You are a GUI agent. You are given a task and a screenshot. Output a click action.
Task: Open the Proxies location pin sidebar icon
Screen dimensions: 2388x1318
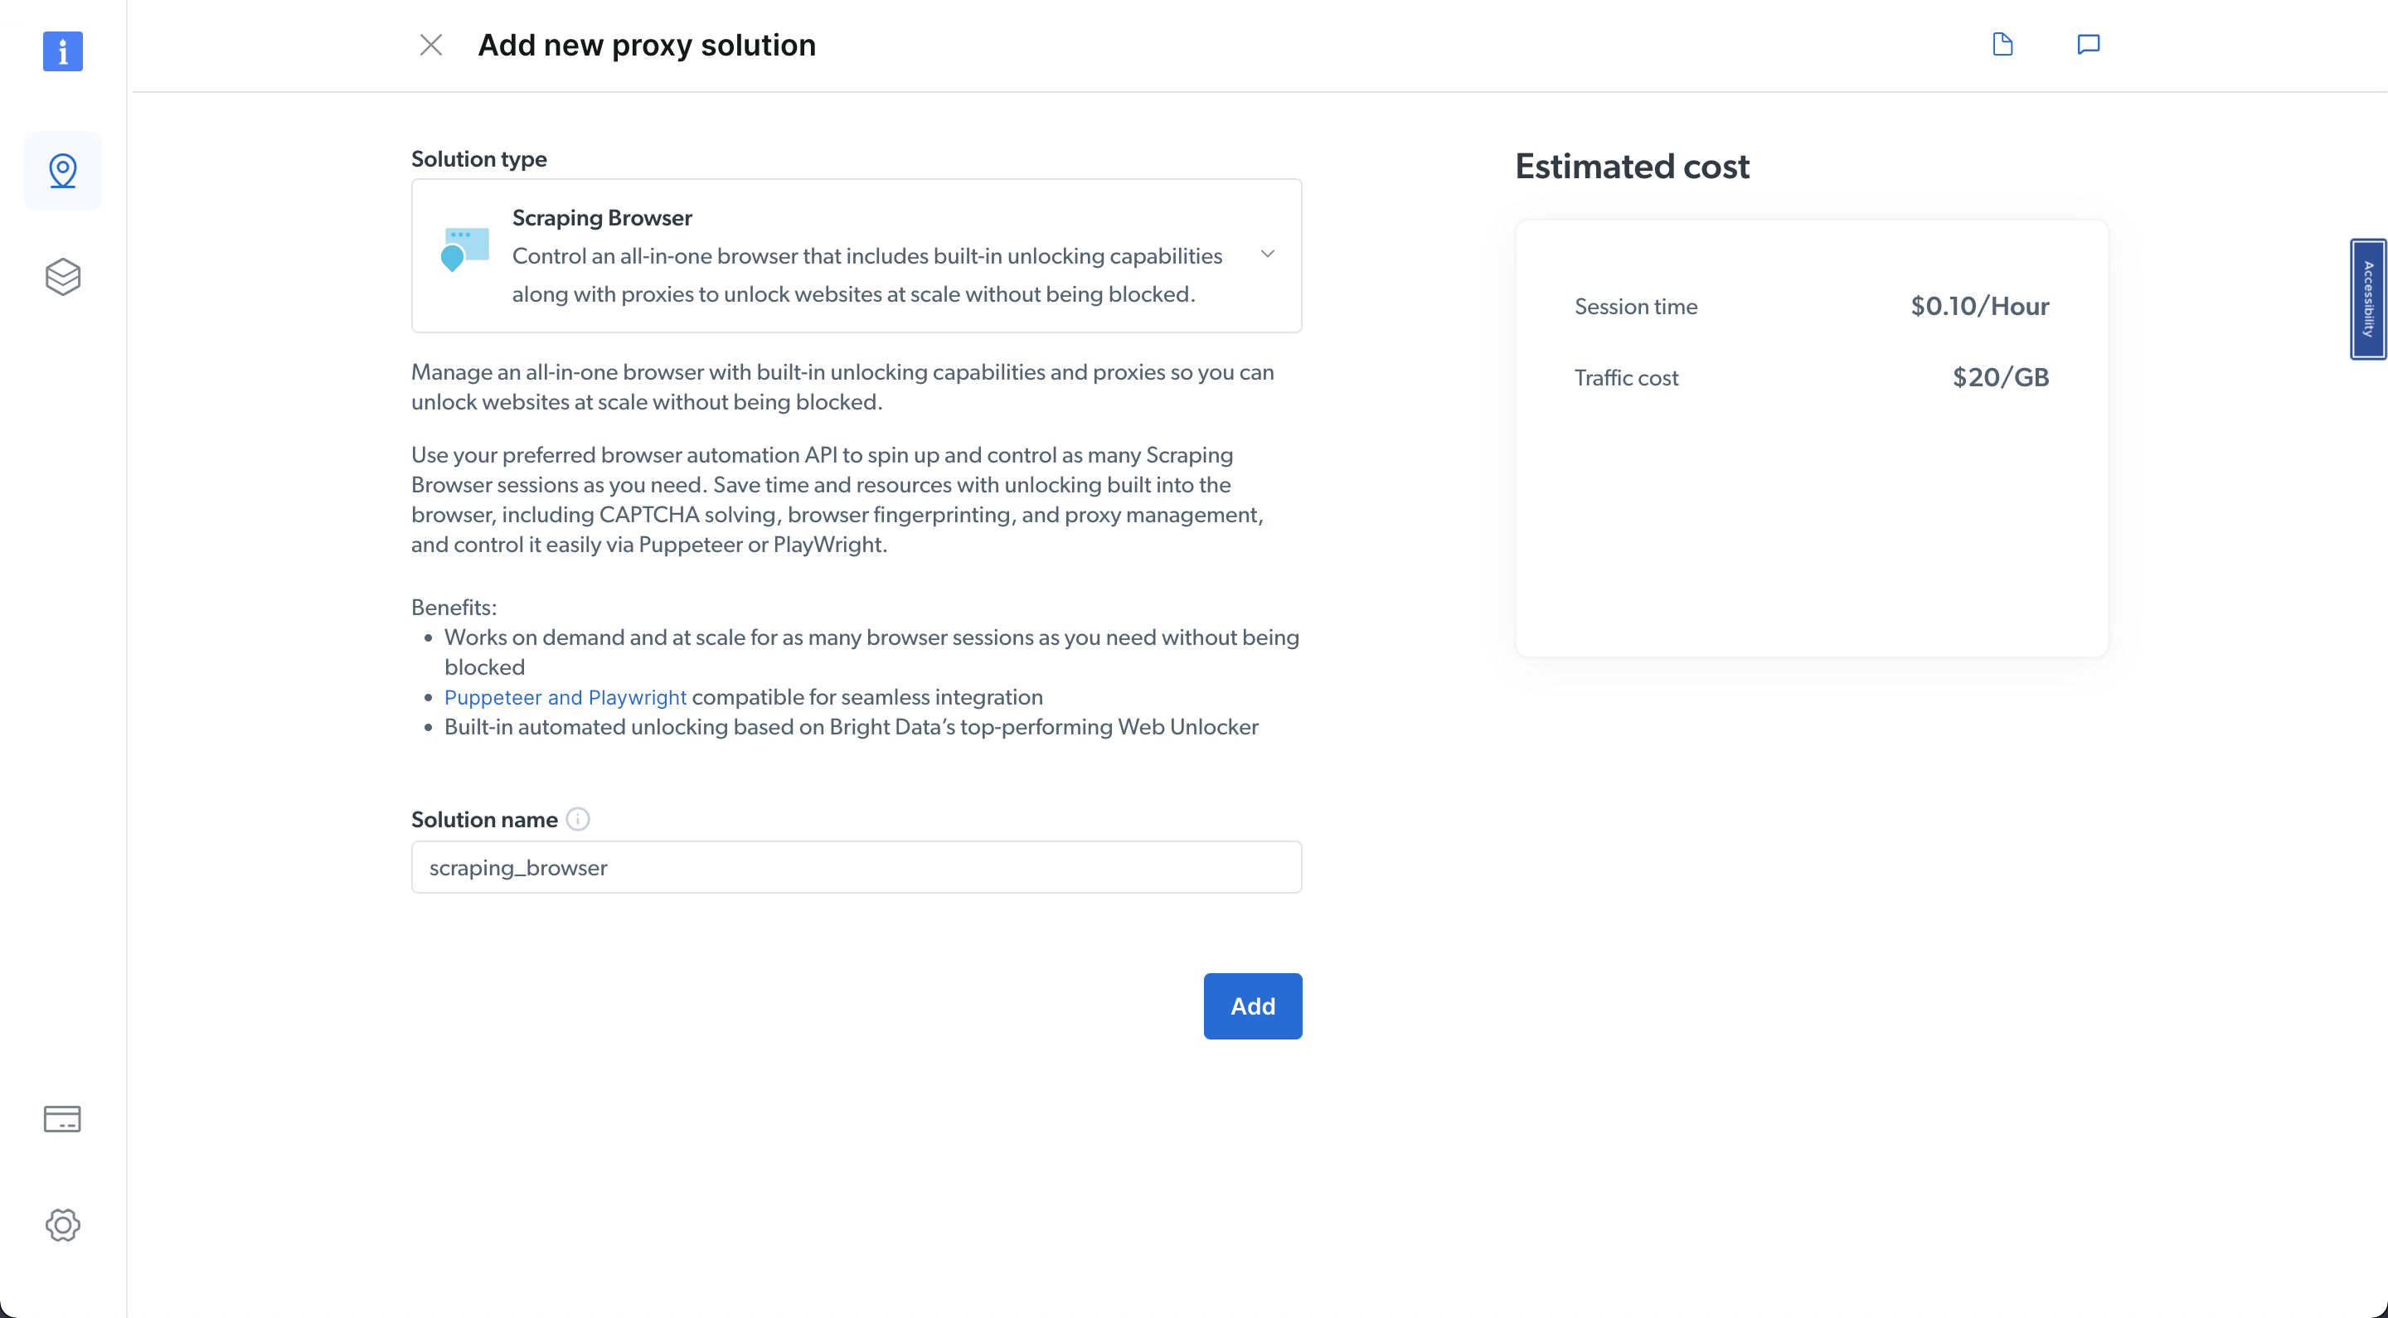point(62,171)
